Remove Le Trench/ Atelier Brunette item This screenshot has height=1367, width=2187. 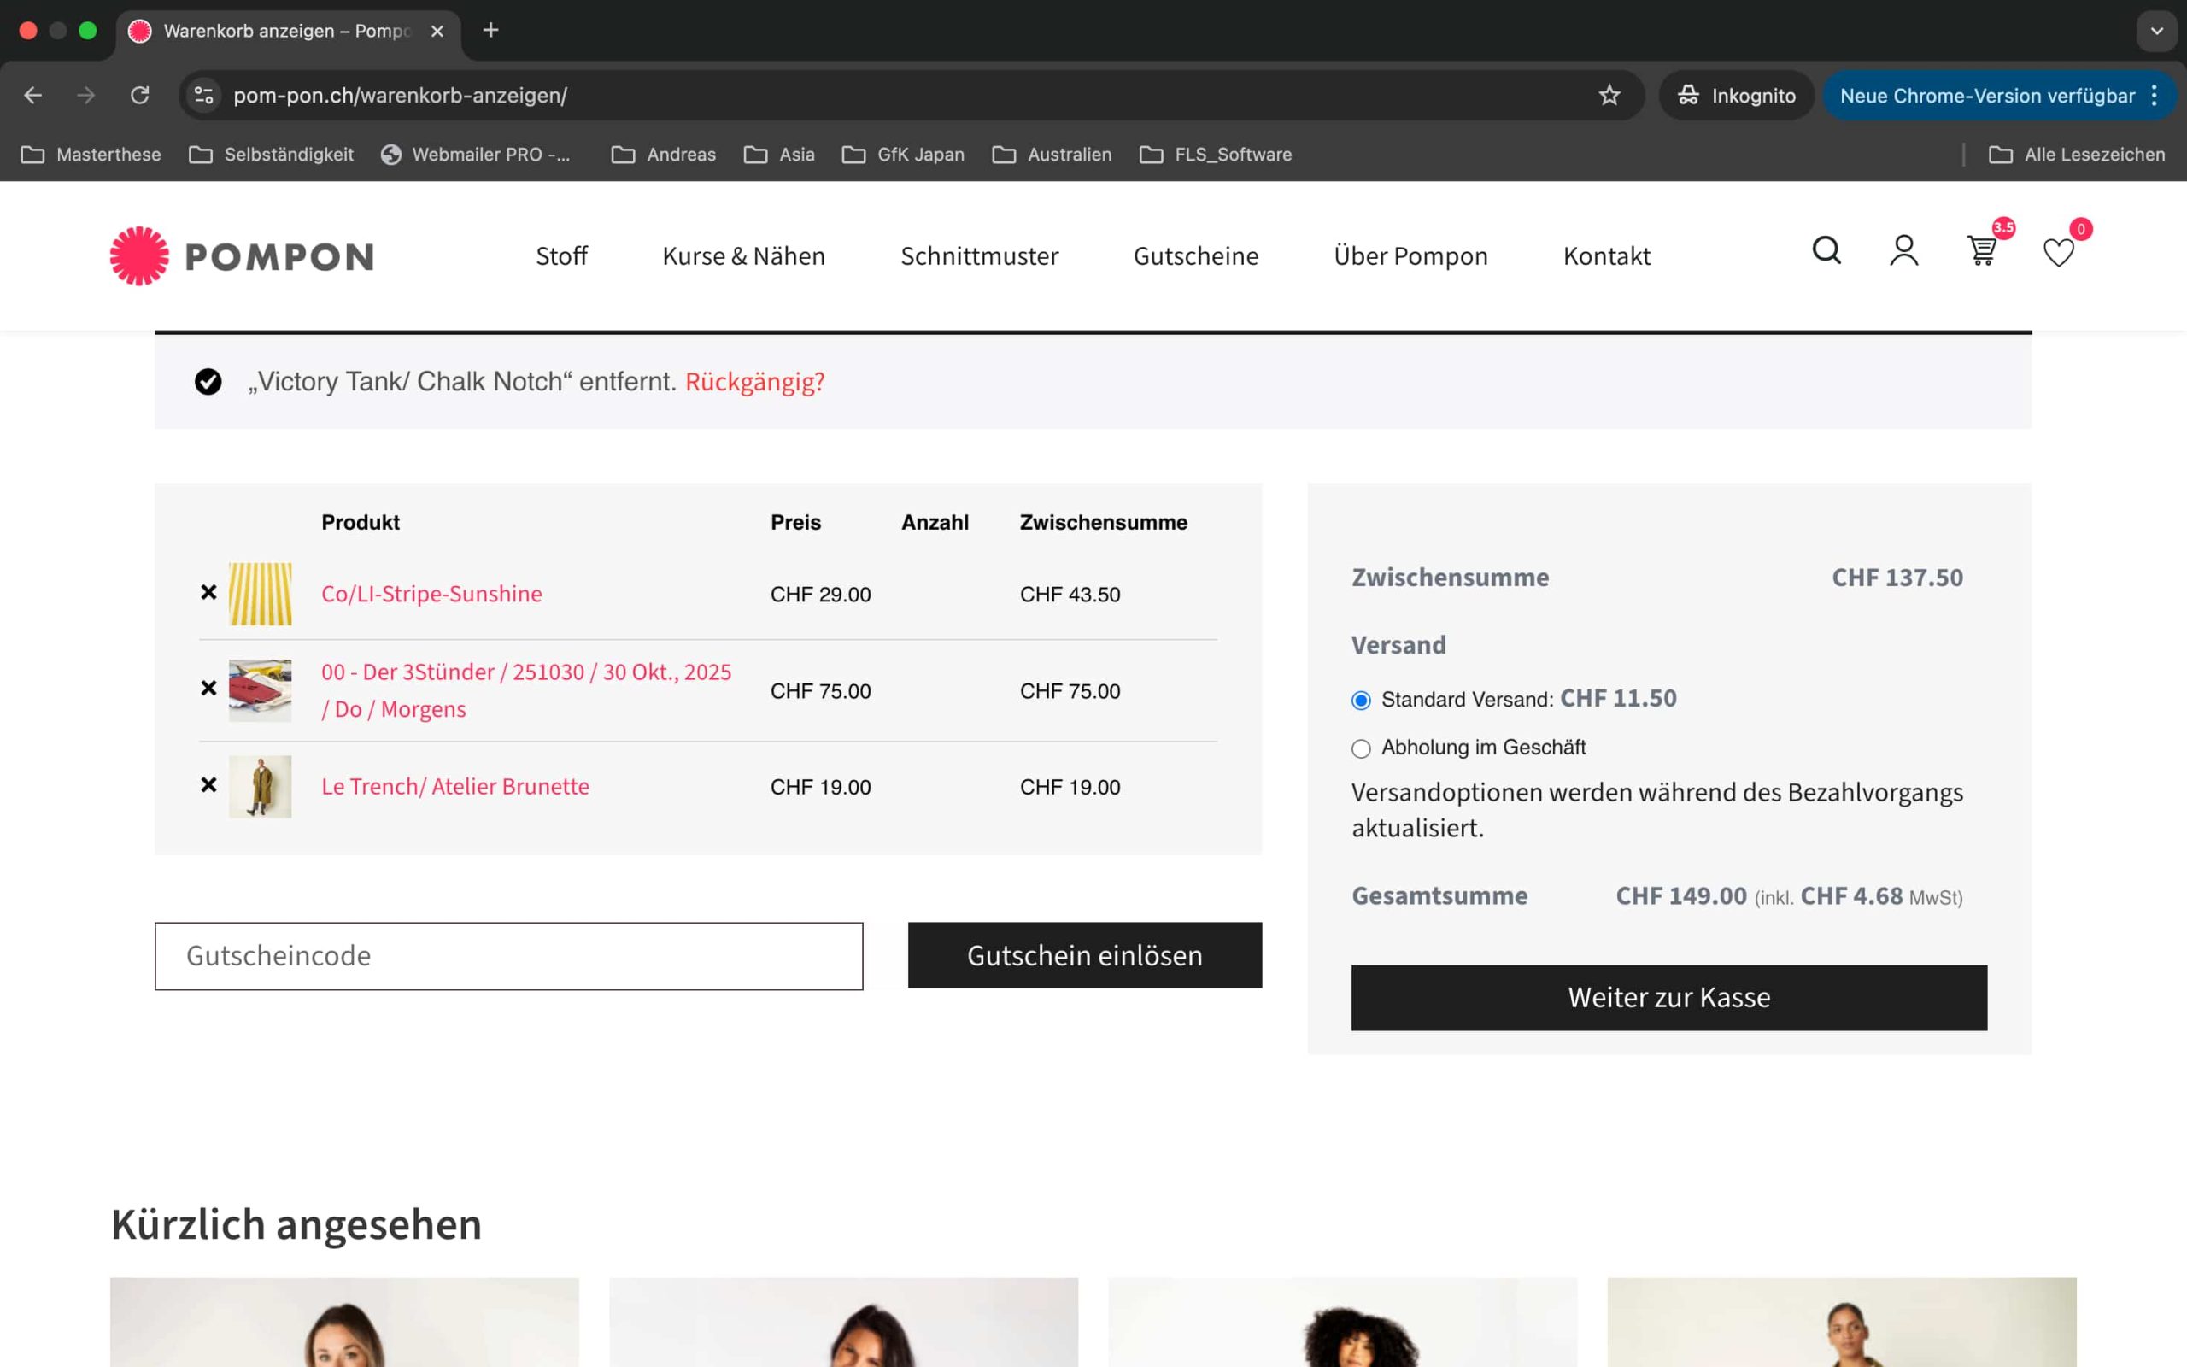(x=208, y=785)
